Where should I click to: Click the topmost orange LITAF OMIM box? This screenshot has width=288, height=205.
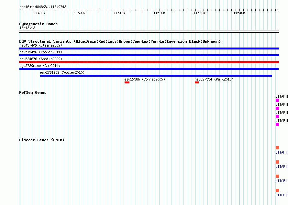click(x=277, y=148)
